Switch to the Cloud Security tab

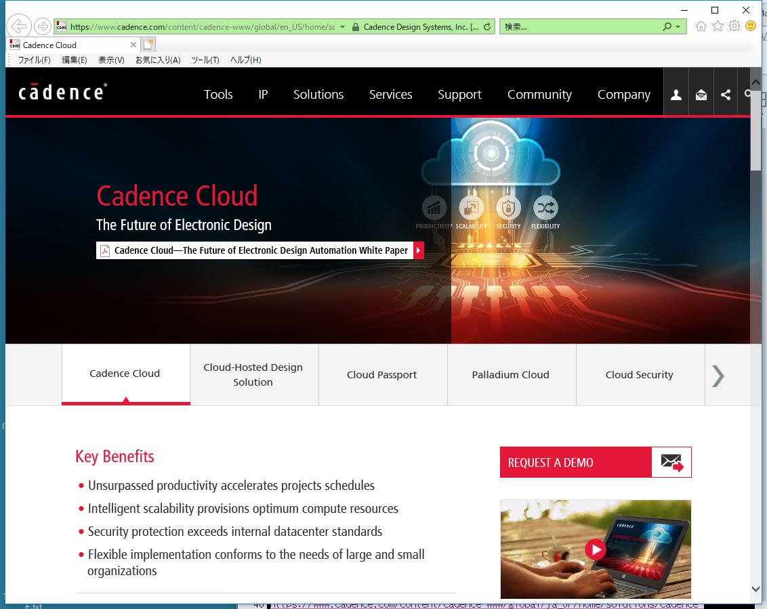pos(640,375)
